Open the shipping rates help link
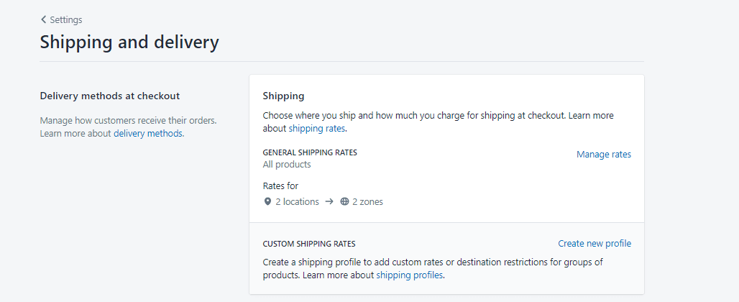Screen dimensions: 739x302 click(x=317, y=128)
